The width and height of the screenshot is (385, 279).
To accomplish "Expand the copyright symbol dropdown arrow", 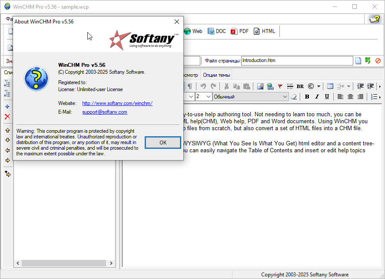I will tap(319, 86).
